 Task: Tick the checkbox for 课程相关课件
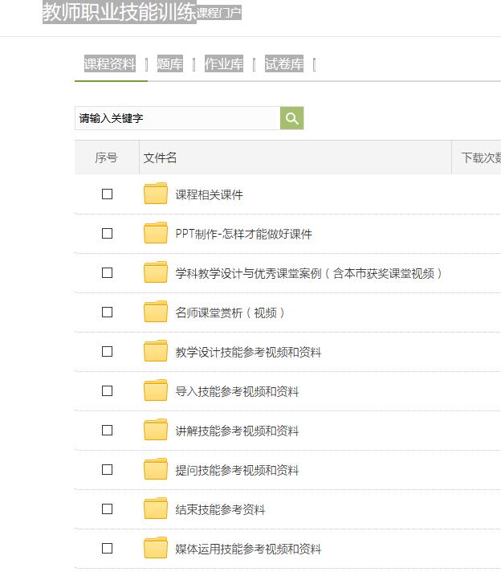(107, 194)
